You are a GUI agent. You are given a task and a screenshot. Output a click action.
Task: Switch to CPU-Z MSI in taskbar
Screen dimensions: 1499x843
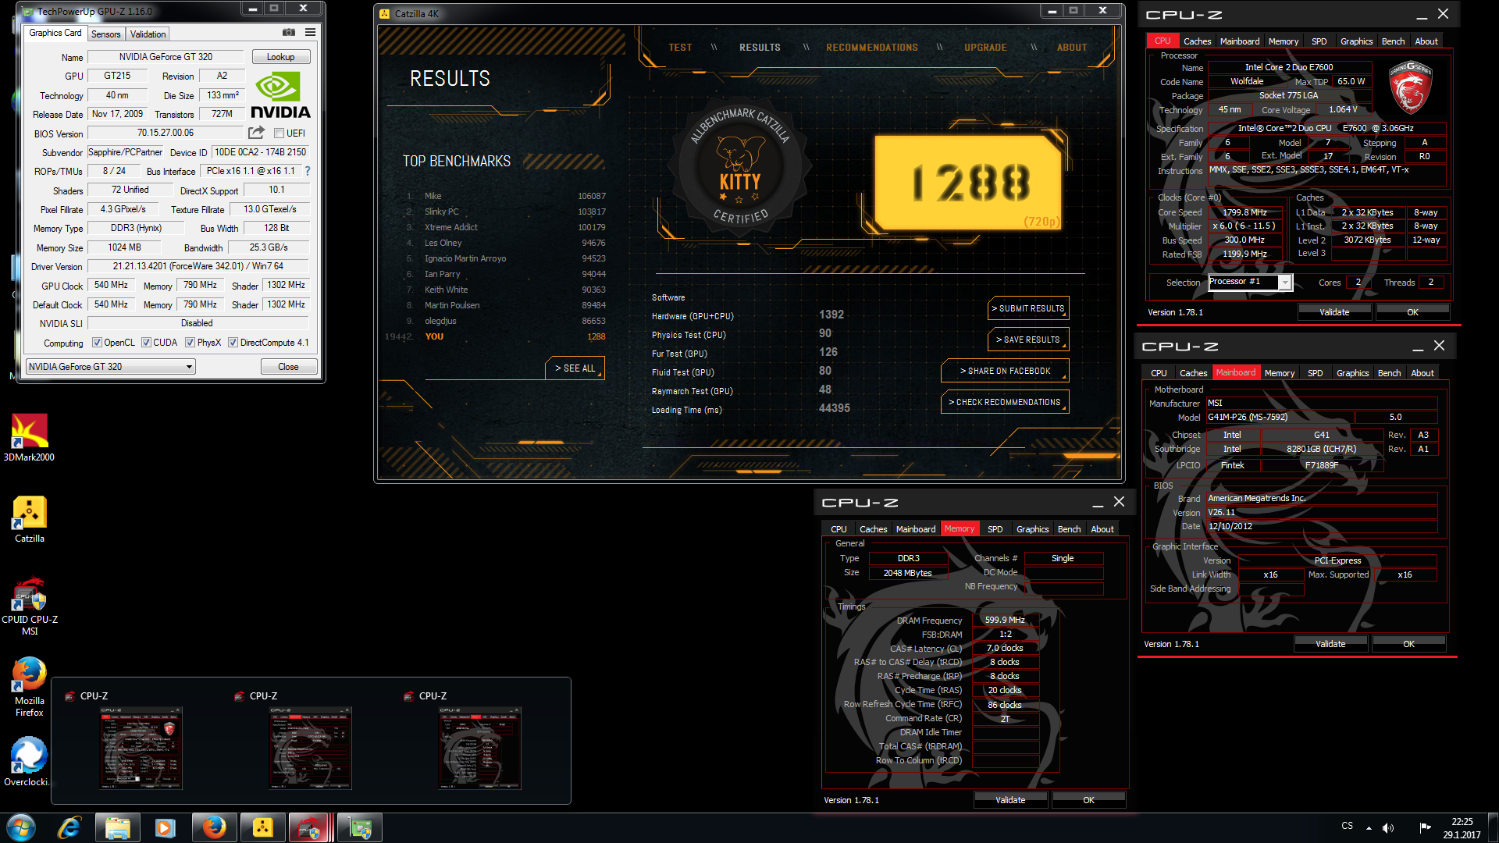[x=311, y=827]
